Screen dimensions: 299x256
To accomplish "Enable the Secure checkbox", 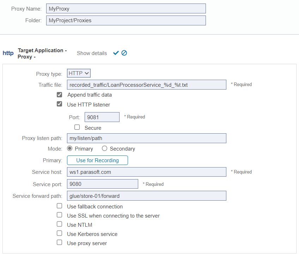I will pos(77,127).
